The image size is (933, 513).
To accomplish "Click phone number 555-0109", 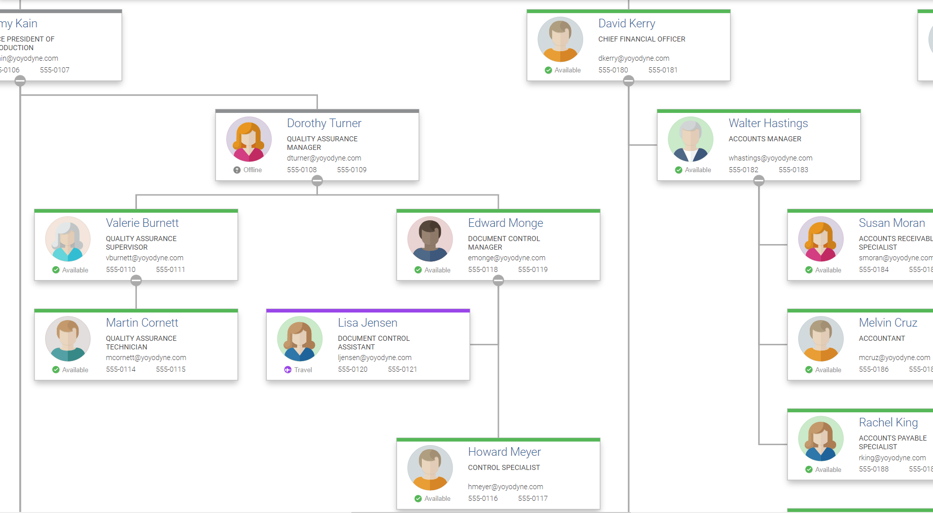I will 352,170.
